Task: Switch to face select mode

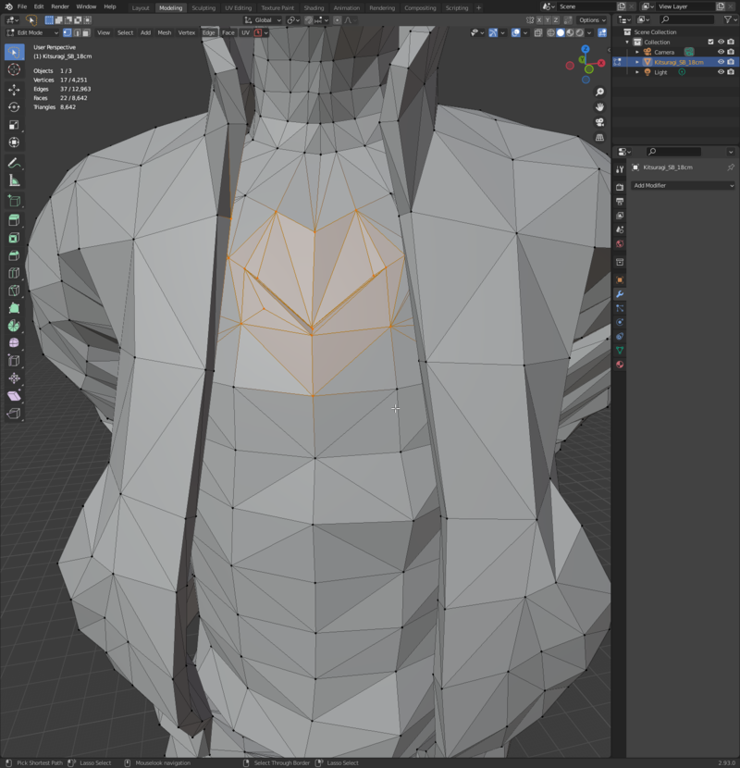Action: (86, 32)
